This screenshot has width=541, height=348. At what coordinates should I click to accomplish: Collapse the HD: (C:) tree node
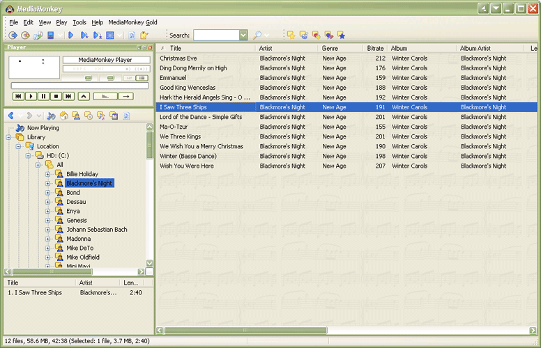[x=29, y=156]
